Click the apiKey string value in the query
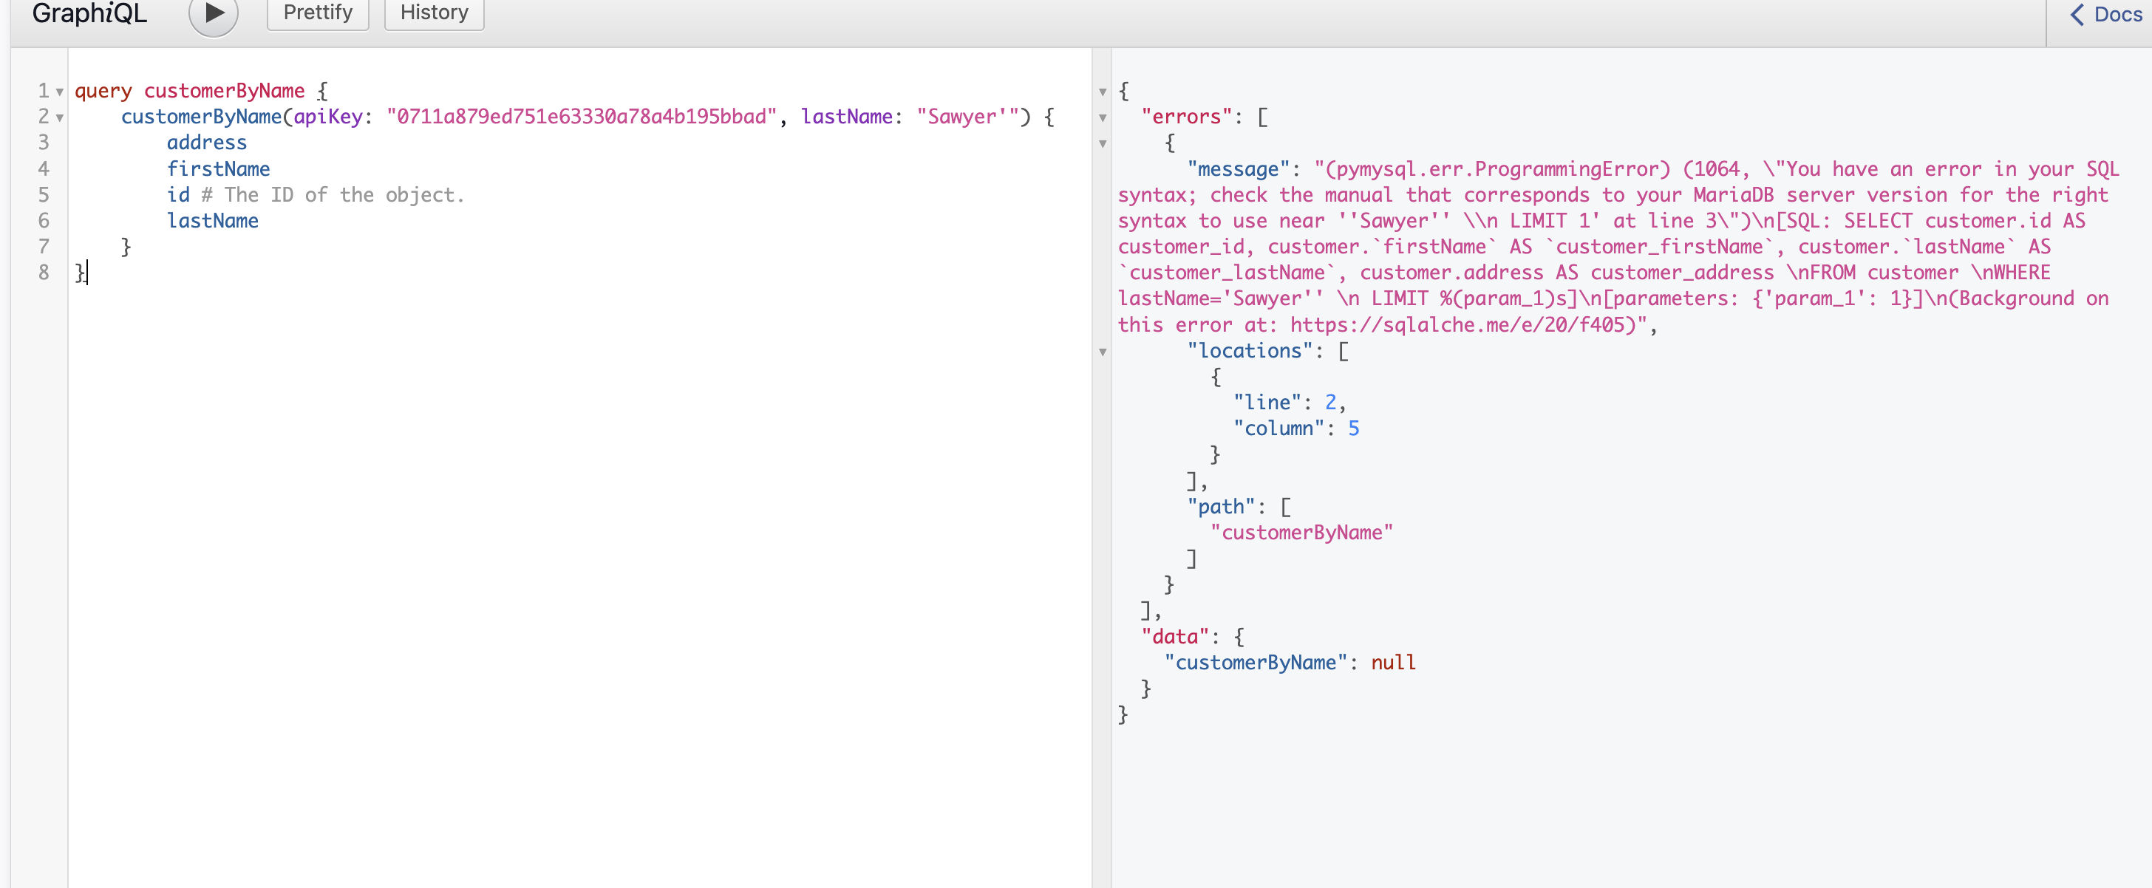This screenshot has height=888, width=2152. 582,117
